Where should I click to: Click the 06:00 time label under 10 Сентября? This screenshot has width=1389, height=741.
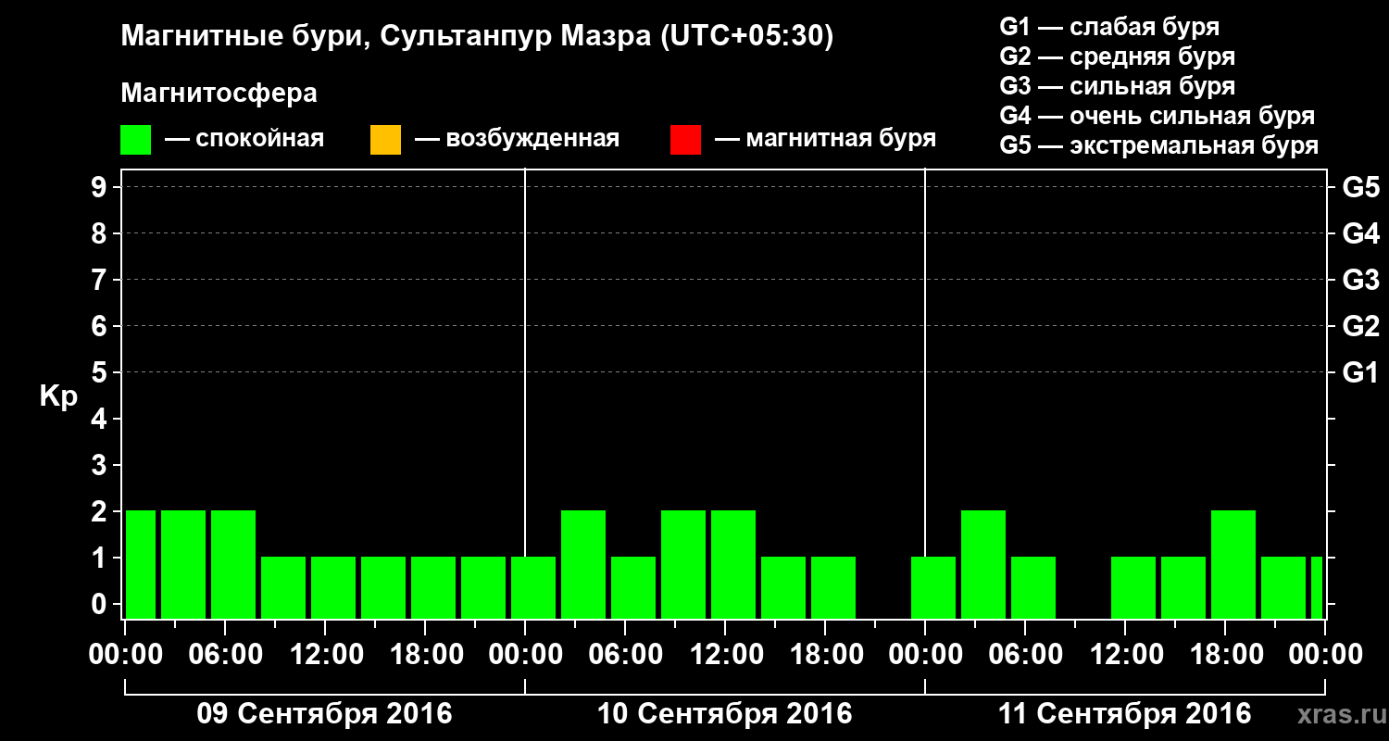click(626, 654)
